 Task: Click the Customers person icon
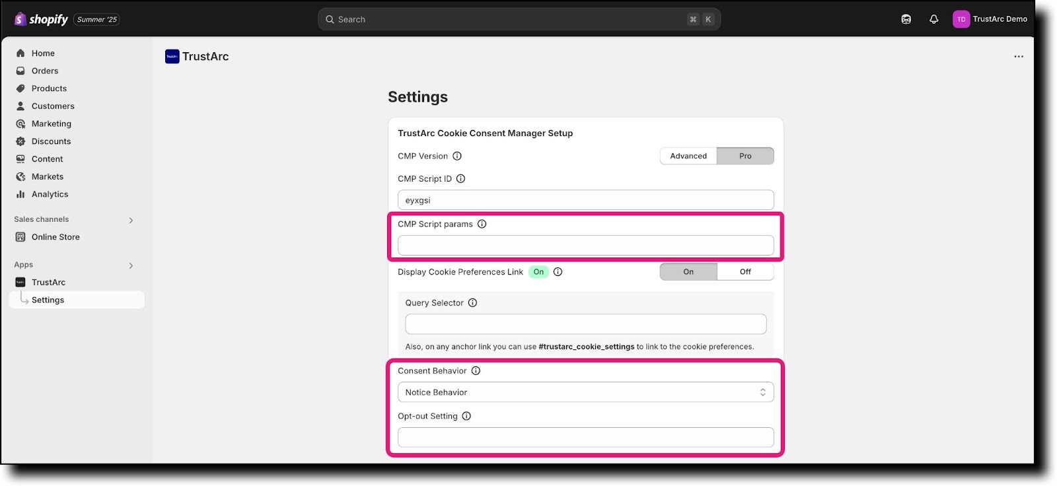click(x=20, y=106)
